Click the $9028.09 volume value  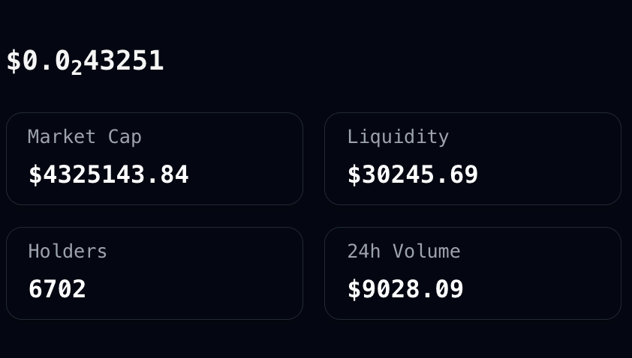point(405,289)
